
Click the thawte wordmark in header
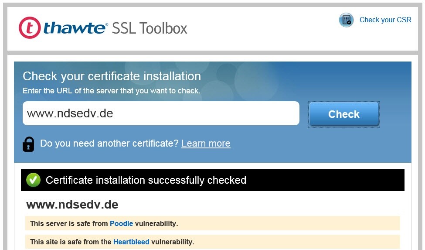(x=75, y=28)
